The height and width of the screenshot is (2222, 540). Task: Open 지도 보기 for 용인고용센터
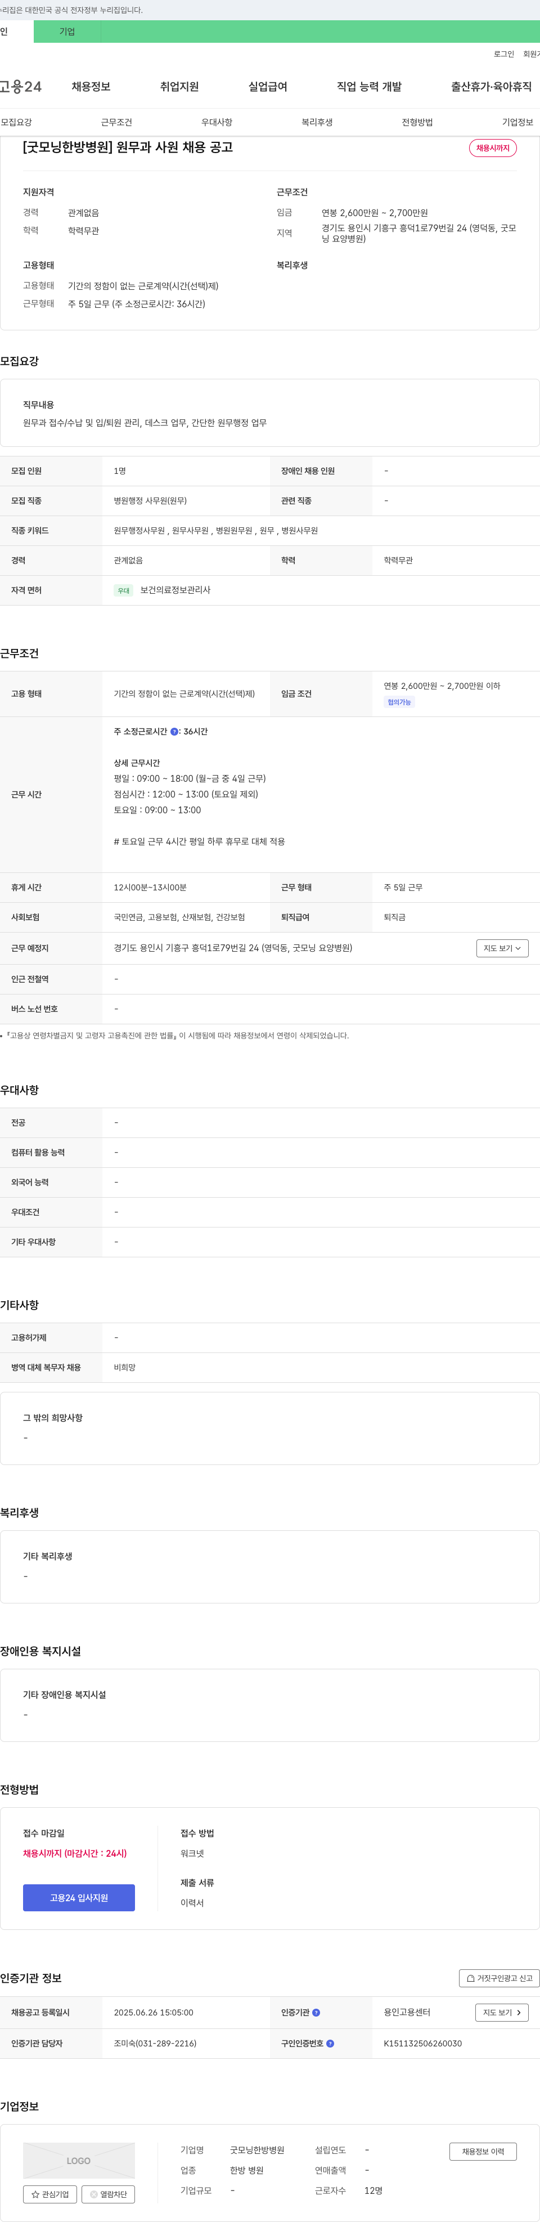click(502, 2013)
